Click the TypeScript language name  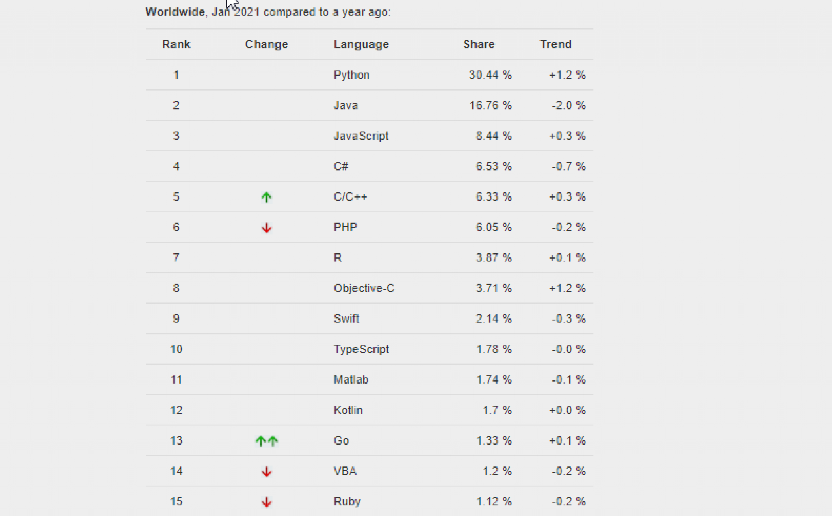[361, 349]
